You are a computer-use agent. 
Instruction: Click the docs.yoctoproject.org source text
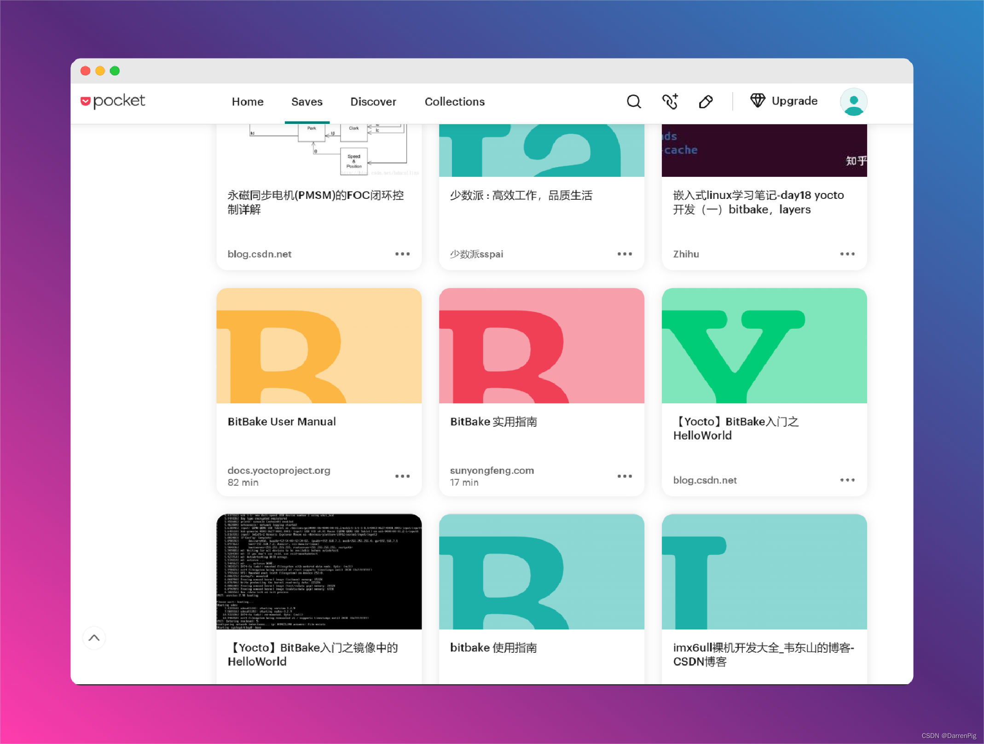click(x=279, y=471)
